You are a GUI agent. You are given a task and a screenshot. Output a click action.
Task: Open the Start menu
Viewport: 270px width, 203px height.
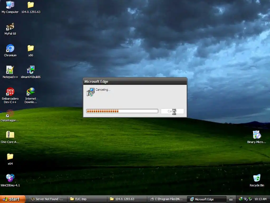(x=12, y=199)
